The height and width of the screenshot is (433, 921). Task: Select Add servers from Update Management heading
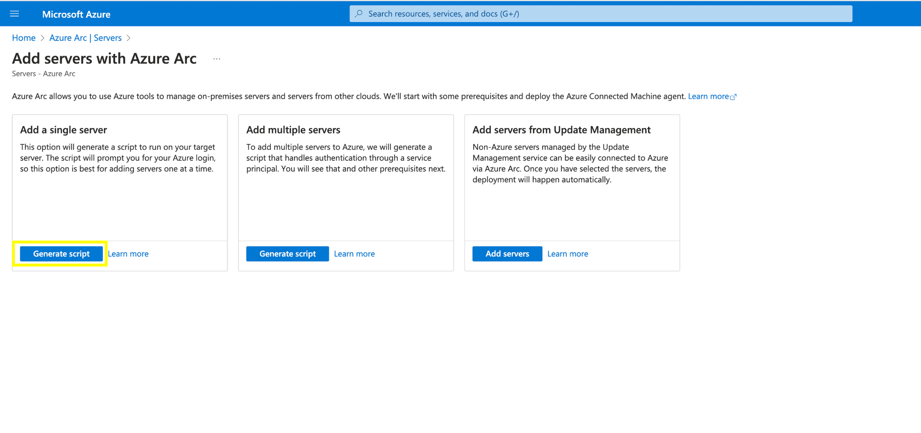pos(561,130)
